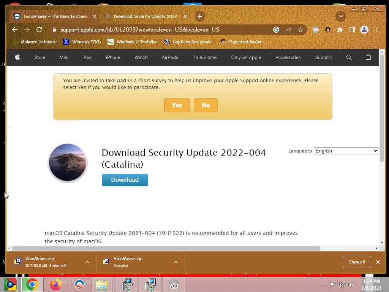389x292 pixels.
Task: Close the downloads bar
Action: coord(378,262)
